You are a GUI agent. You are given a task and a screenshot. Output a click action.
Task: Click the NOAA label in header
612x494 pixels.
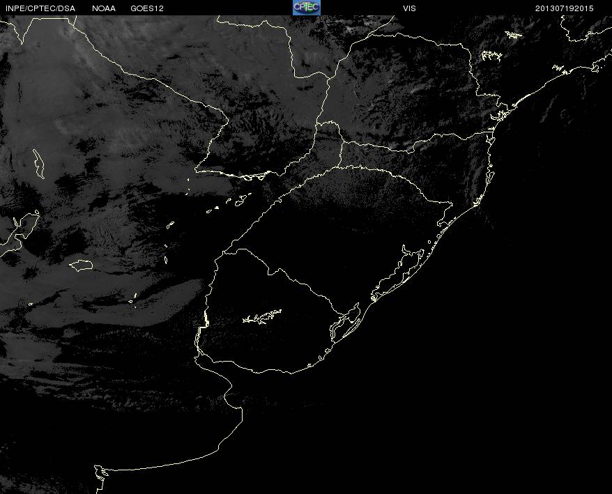point(104,8)
